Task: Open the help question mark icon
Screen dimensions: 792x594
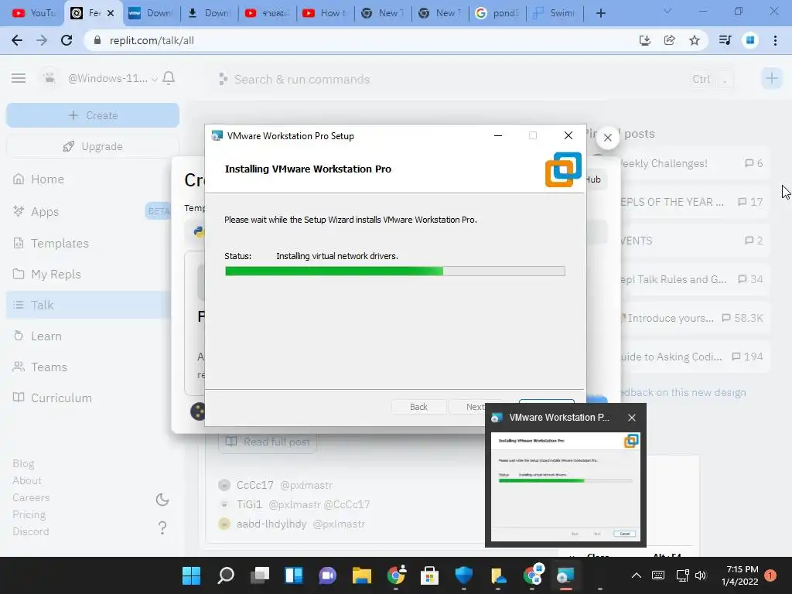Action: pos(162,527)
